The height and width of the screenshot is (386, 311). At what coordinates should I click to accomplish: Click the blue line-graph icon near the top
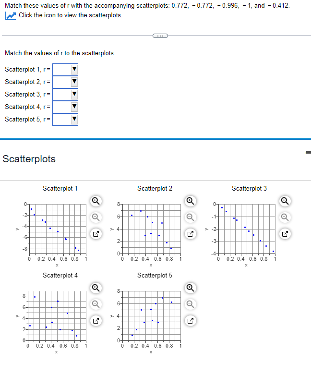[10, 15]
